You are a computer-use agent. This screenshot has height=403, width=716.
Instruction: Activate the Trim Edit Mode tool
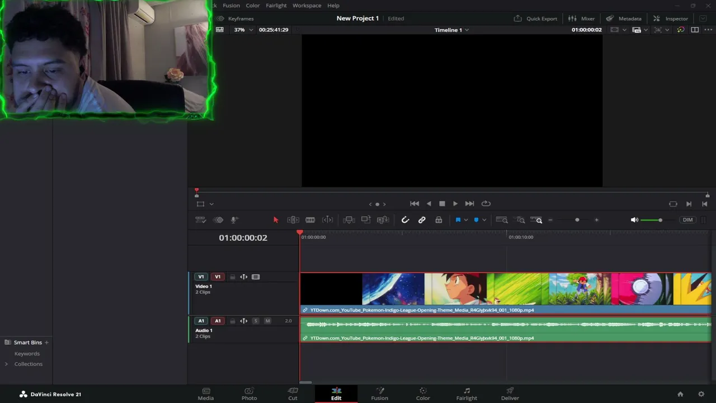point(293,220)
